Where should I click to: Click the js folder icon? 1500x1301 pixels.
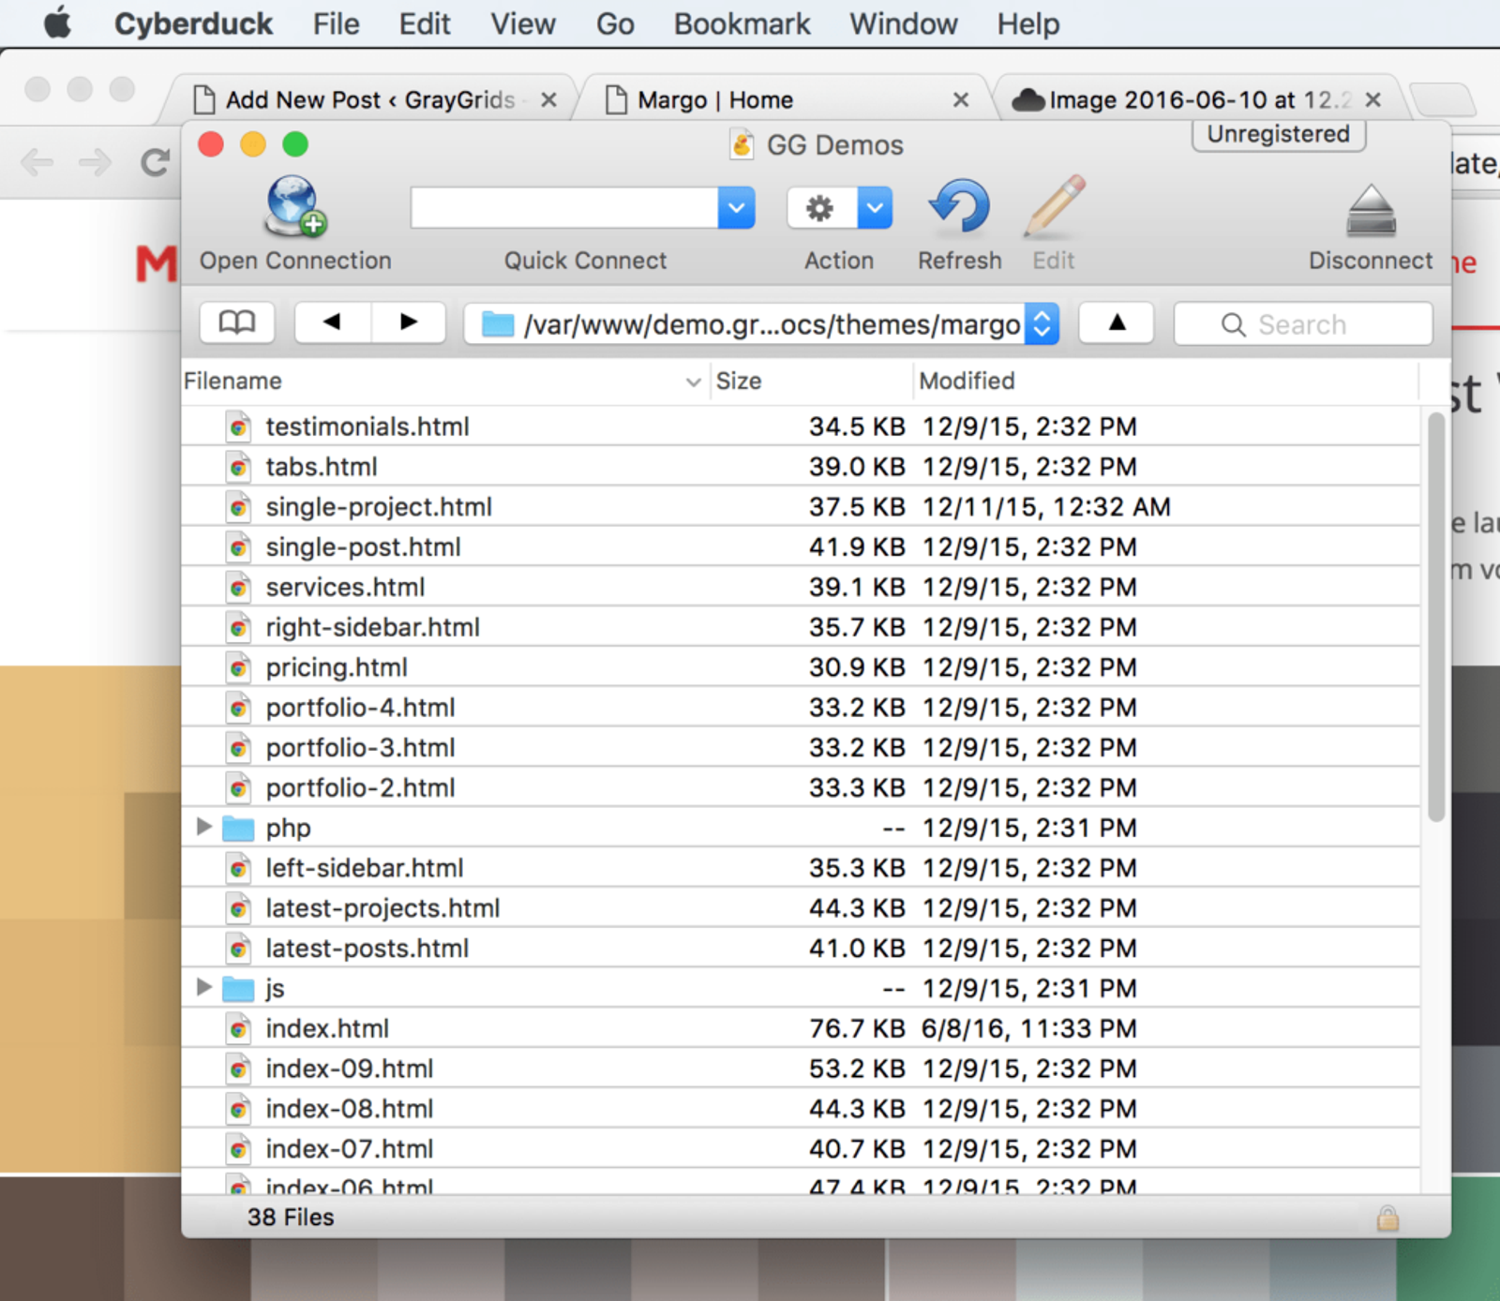[238, 989]
